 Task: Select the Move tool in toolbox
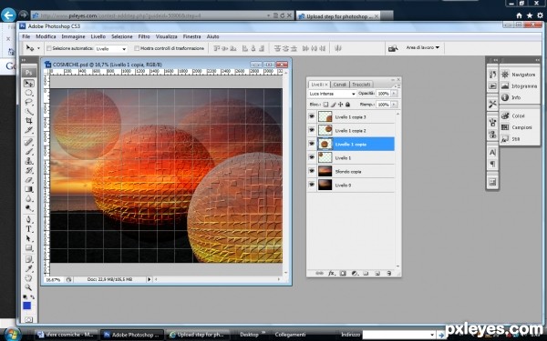(28, 84)
